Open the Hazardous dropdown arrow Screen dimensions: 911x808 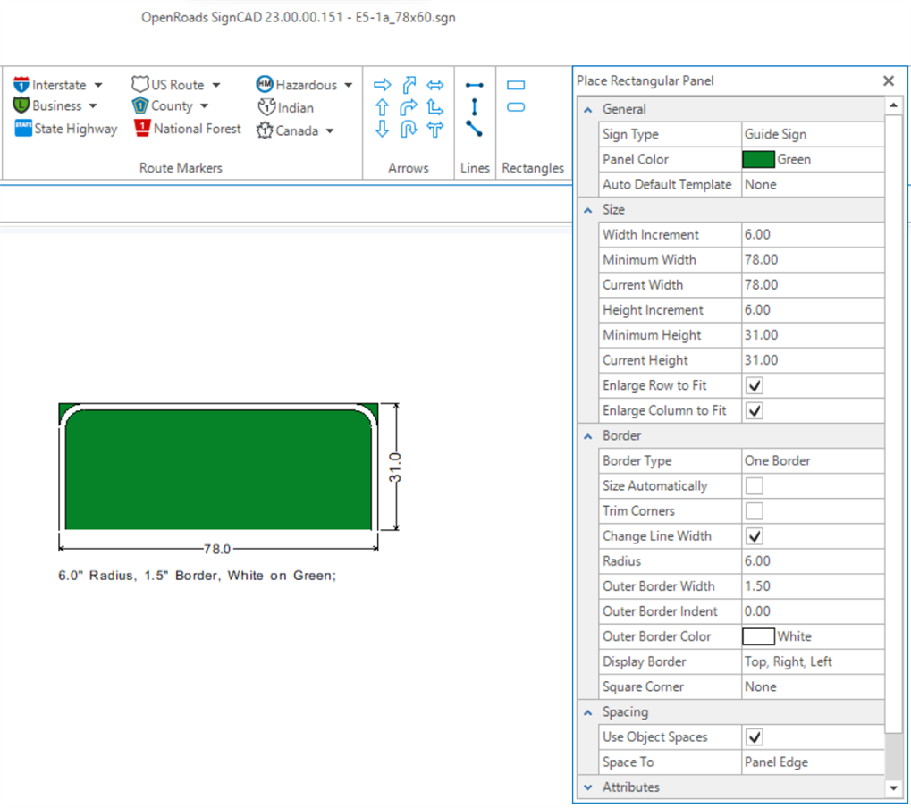(x=348, y=86)
